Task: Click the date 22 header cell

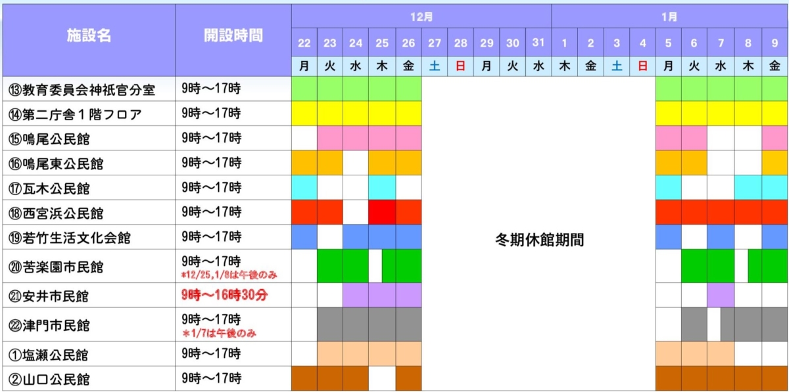Action: [x=304, y=43]
